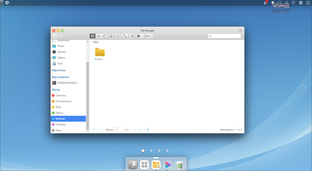Viewport: 312px width, 171px height.
Task: Select the XN3004T device entry
Action: coord(68,83)
